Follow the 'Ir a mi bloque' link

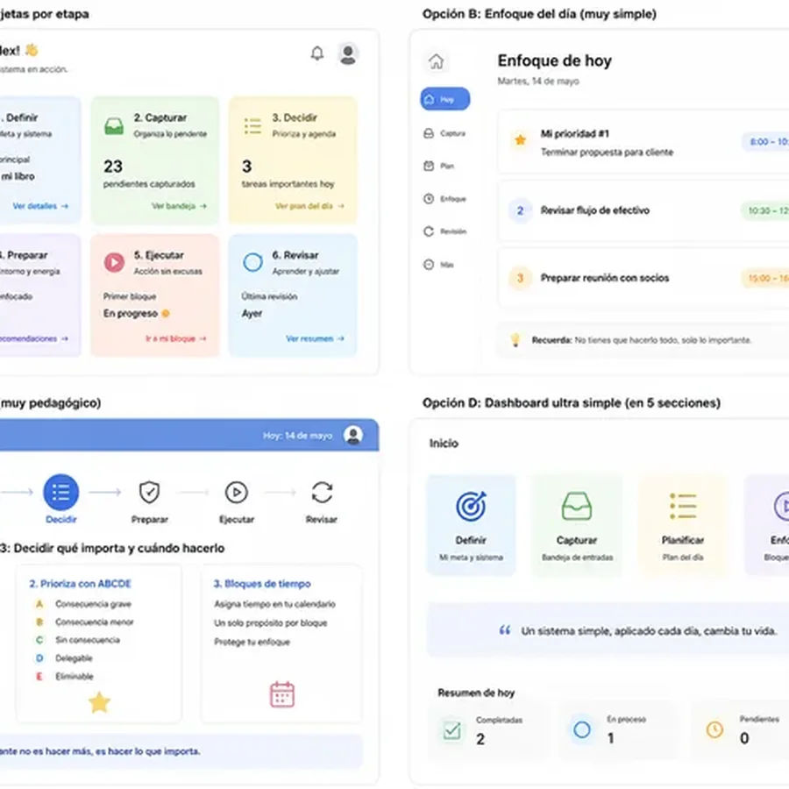tap(176, 338)
